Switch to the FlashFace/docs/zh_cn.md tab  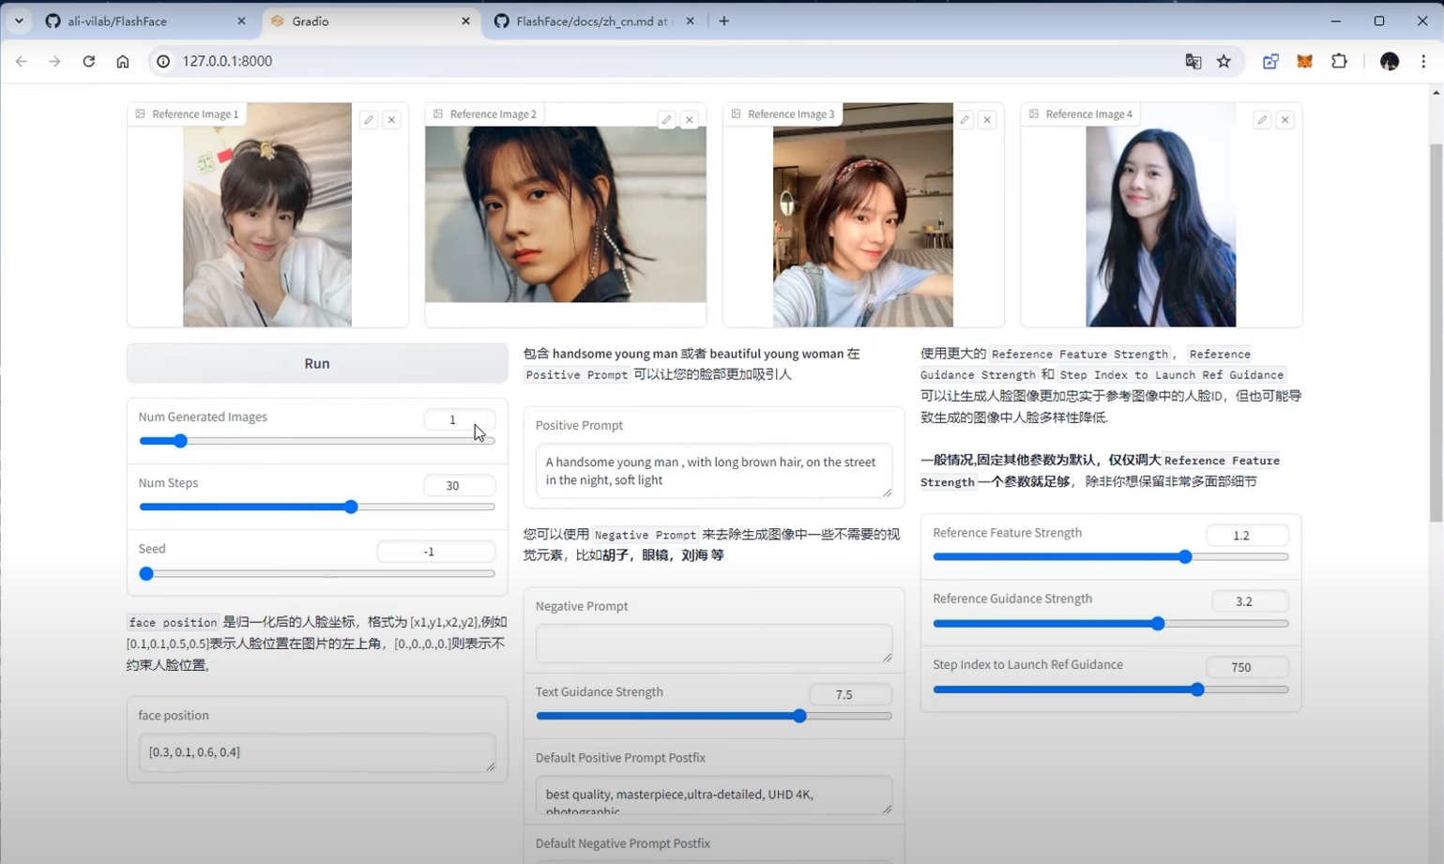tap(591, 21)
